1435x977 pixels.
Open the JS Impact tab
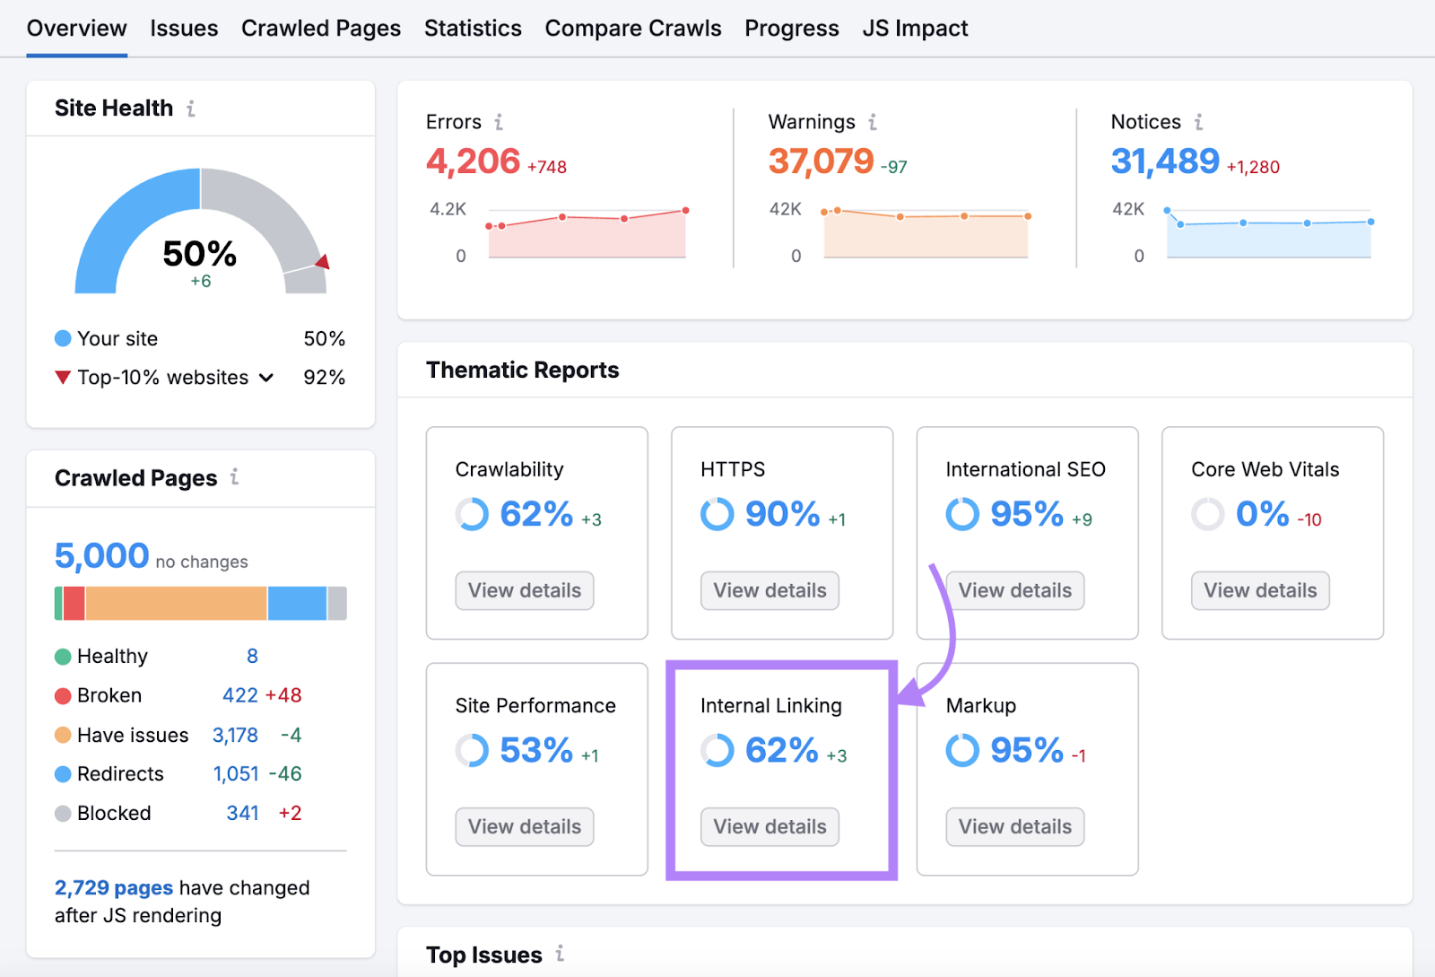pyautogui.click(x=916, y=29)
